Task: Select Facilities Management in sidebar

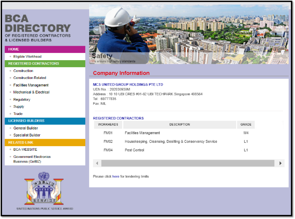Action: point(31,85)
